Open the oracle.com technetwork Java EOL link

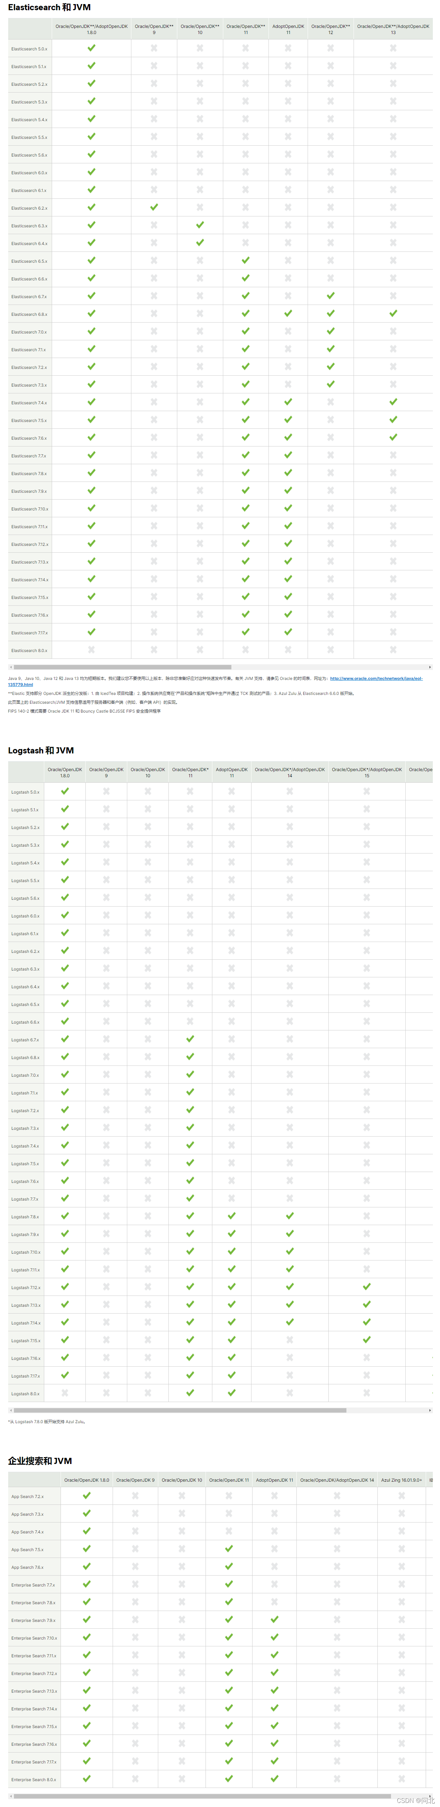pyautogui.click(x=376, y=678)
